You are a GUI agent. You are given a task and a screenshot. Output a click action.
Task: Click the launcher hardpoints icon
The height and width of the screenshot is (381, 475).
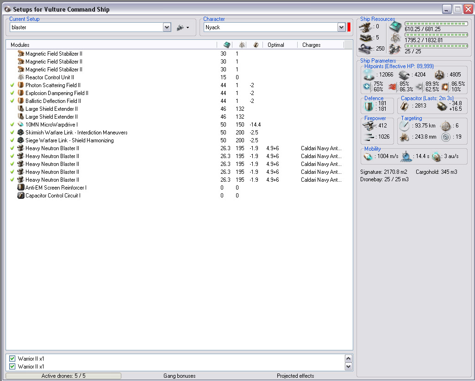click(365, 38)
